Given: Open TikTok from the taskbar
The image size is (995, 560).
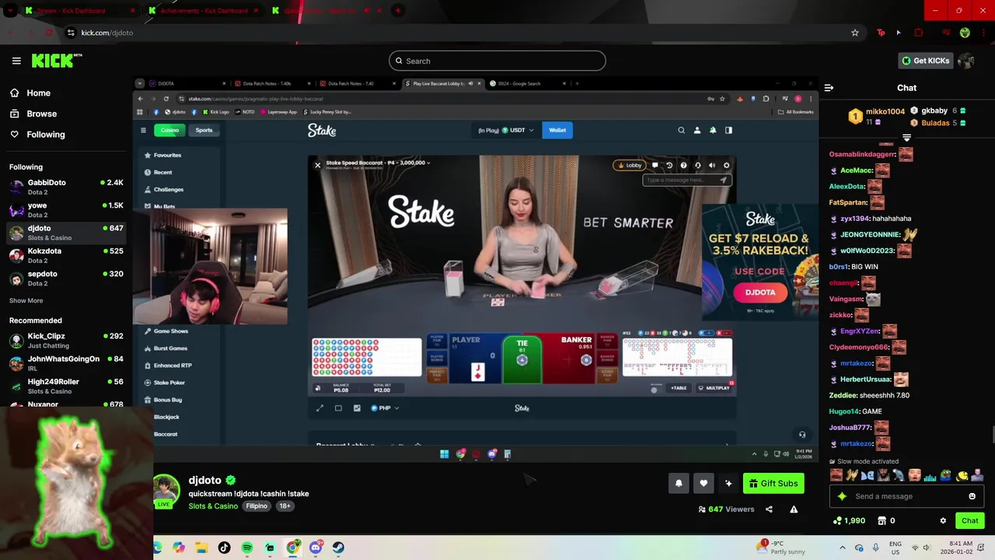Looking at the screenshot, I should coord(225,548).
